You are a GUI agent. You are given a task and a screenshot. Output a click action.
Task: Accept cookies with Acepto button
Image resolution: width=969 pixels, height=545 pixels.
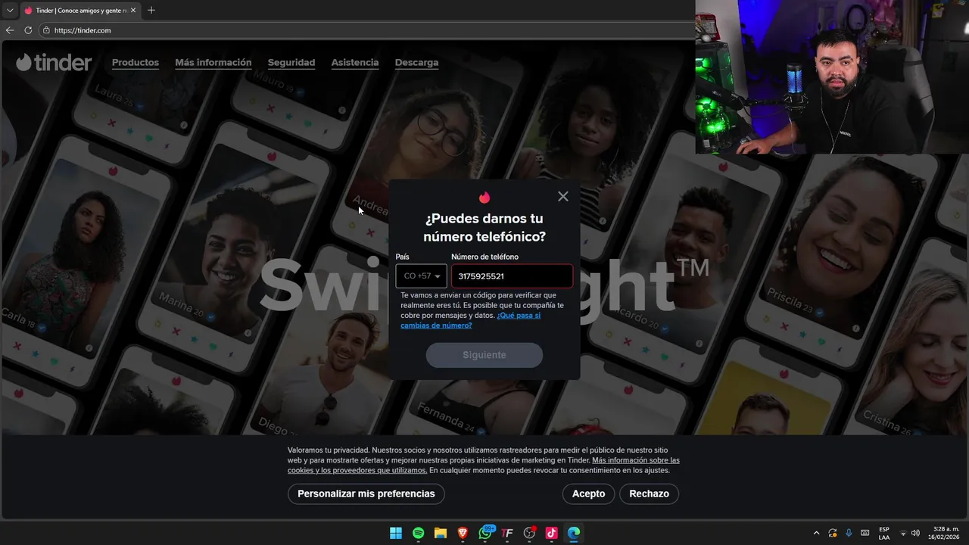(588, 494)
